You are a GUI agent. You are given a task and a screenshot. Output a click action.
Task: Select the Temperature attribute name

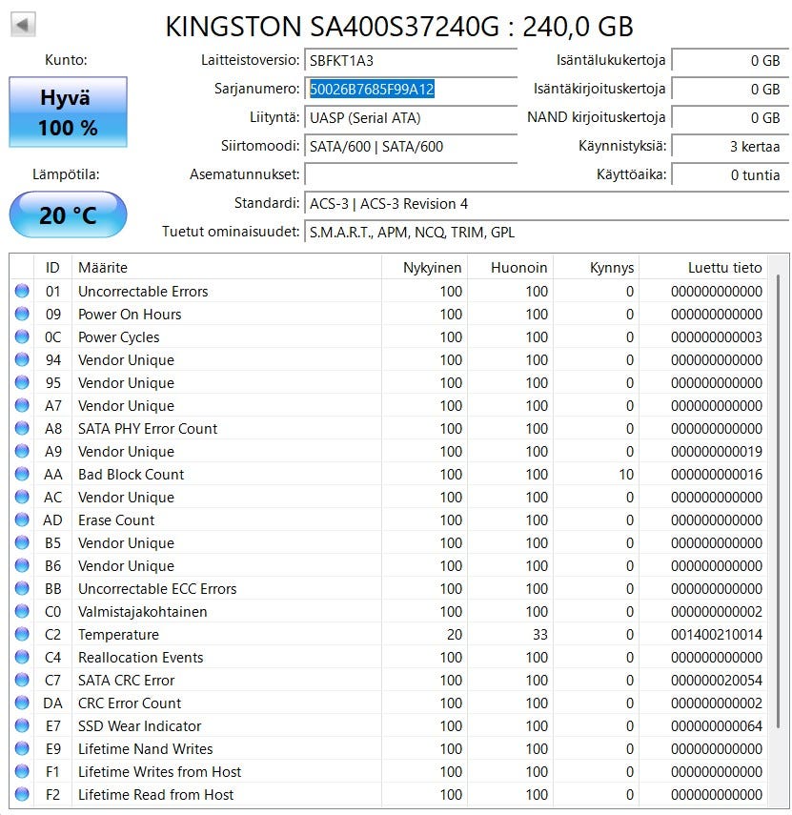click(118, 634)
